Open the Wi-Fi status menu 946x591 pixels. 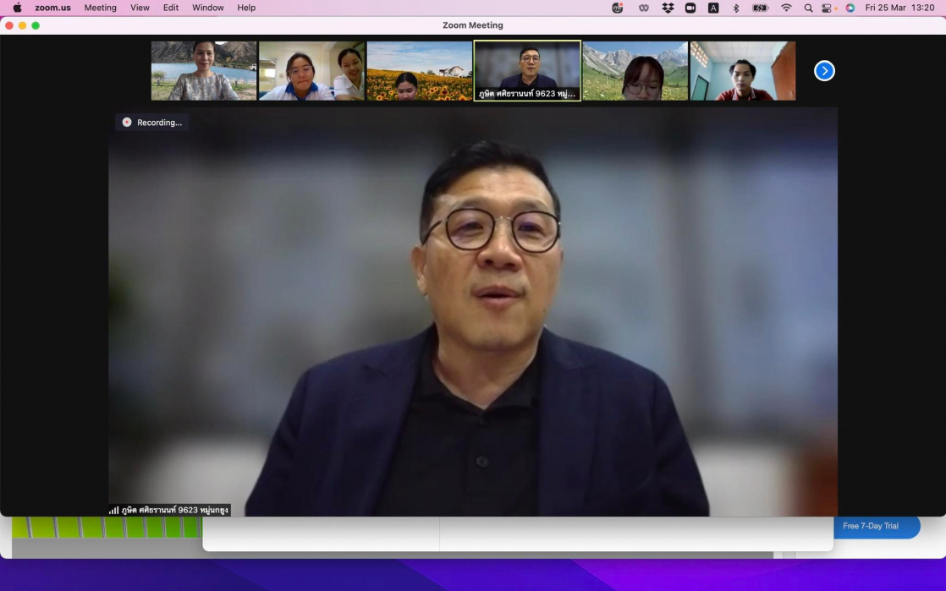[x=786, y=8]
